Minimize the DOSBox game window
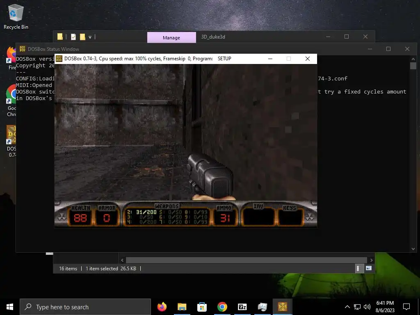The height and width of the screenshot is (315, 420). point(270,59)
